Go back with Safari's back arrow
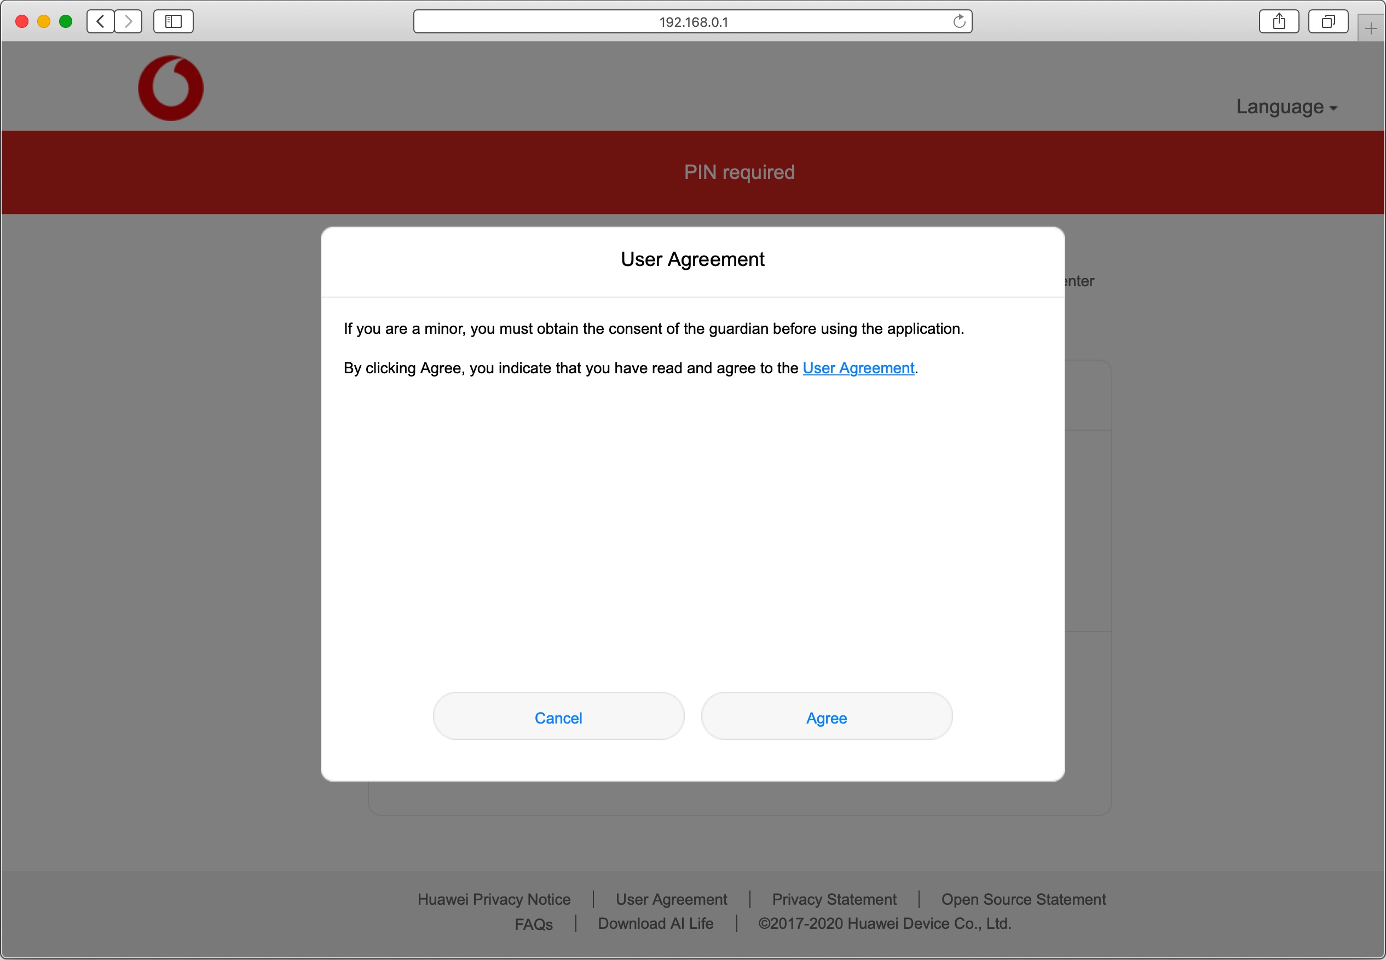 [x=101, y=22]
